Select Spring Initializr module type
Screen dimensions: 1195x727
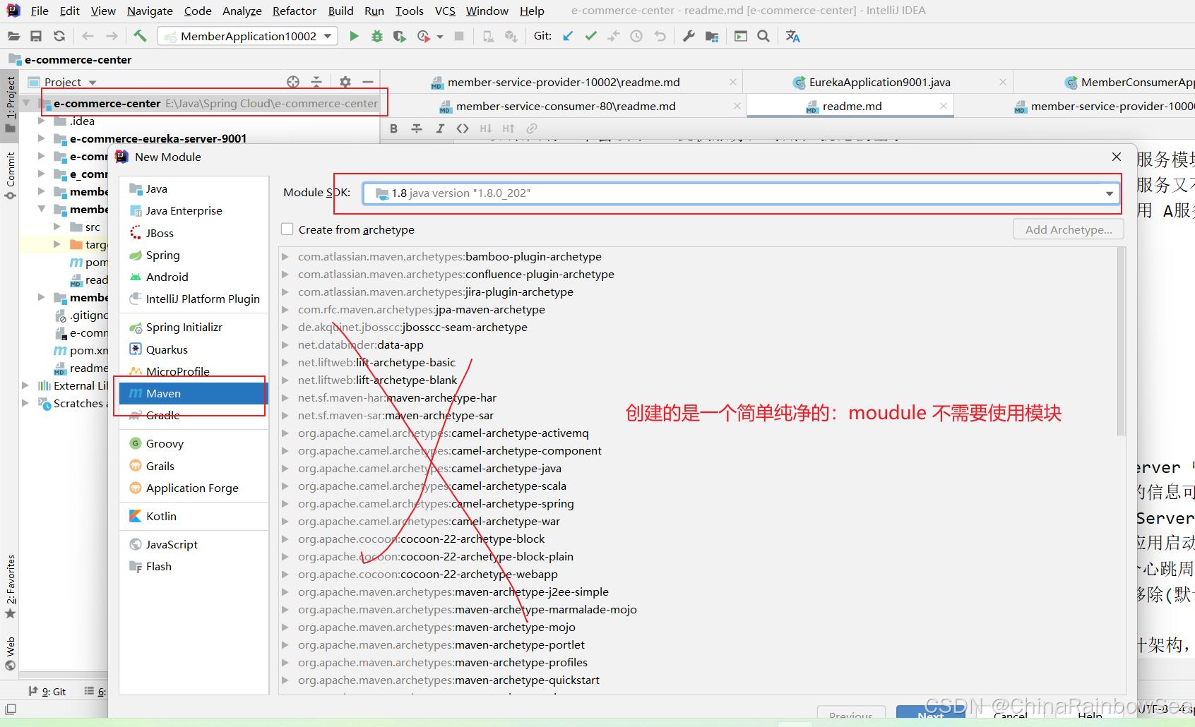[194, 328]
